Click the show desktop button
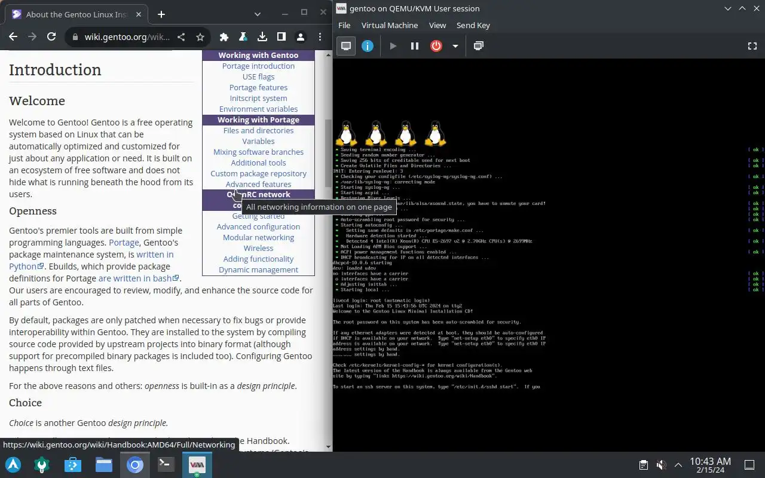Viewport: 765px width, 478px height. click(x=749, y=465)
